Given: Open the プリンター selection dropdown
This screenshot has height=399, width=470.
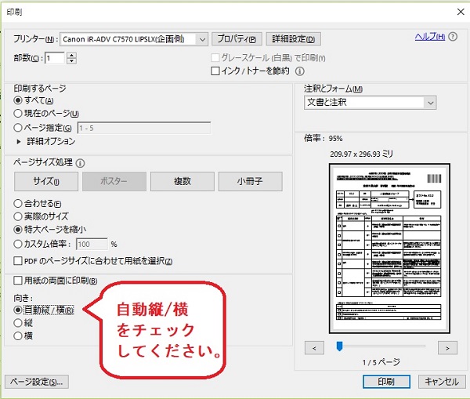Looking at the screenshot, I should (x=202, y=39).
